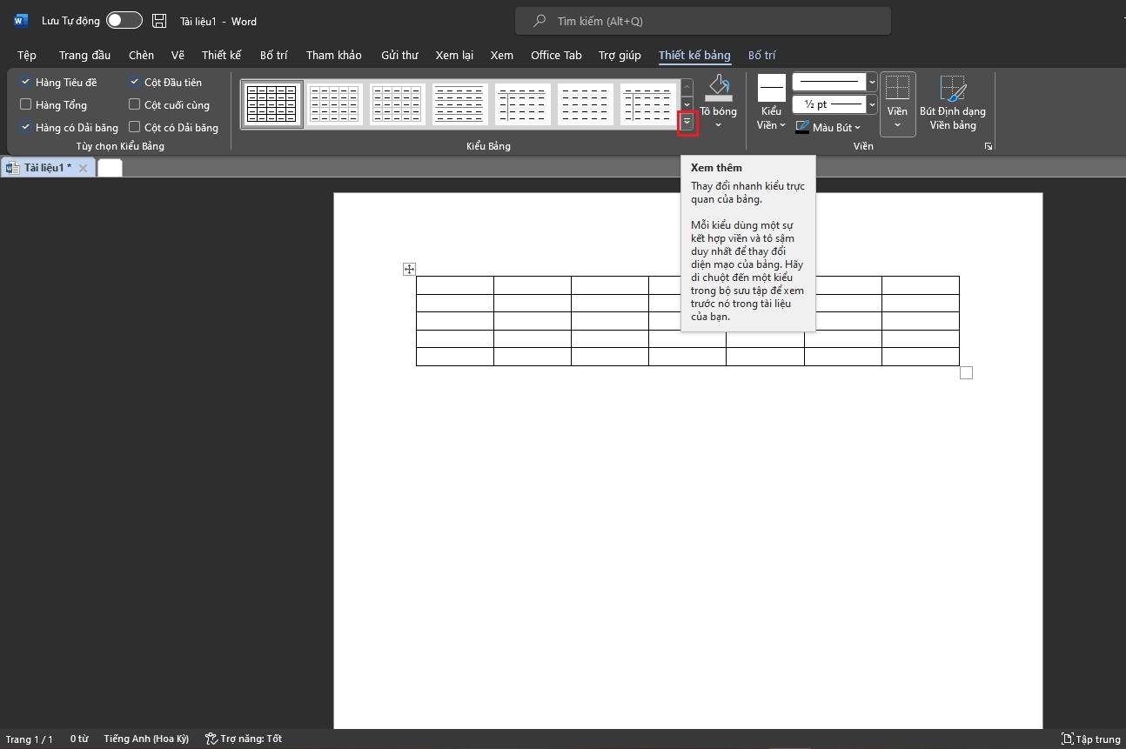Open the Kiểu Viền border styles icon
Viewport: 1126px width, 749px height.
point(771,88)
